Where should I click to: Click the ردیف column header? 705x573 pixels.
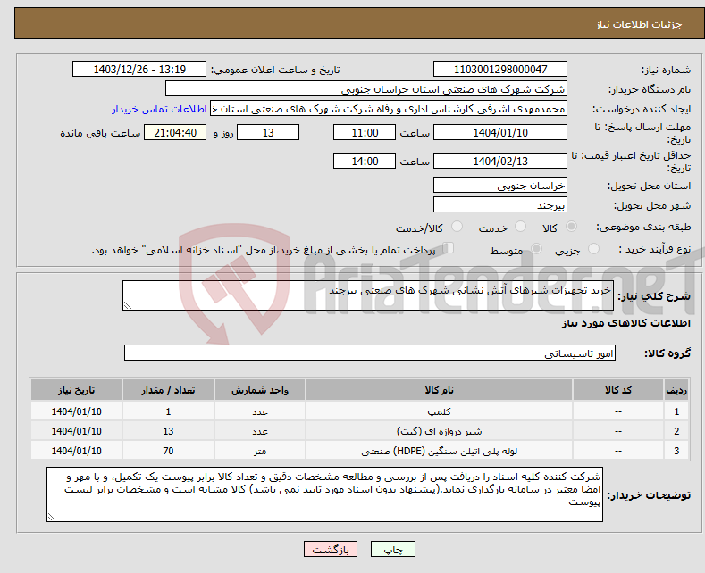[x=676, y=390]
